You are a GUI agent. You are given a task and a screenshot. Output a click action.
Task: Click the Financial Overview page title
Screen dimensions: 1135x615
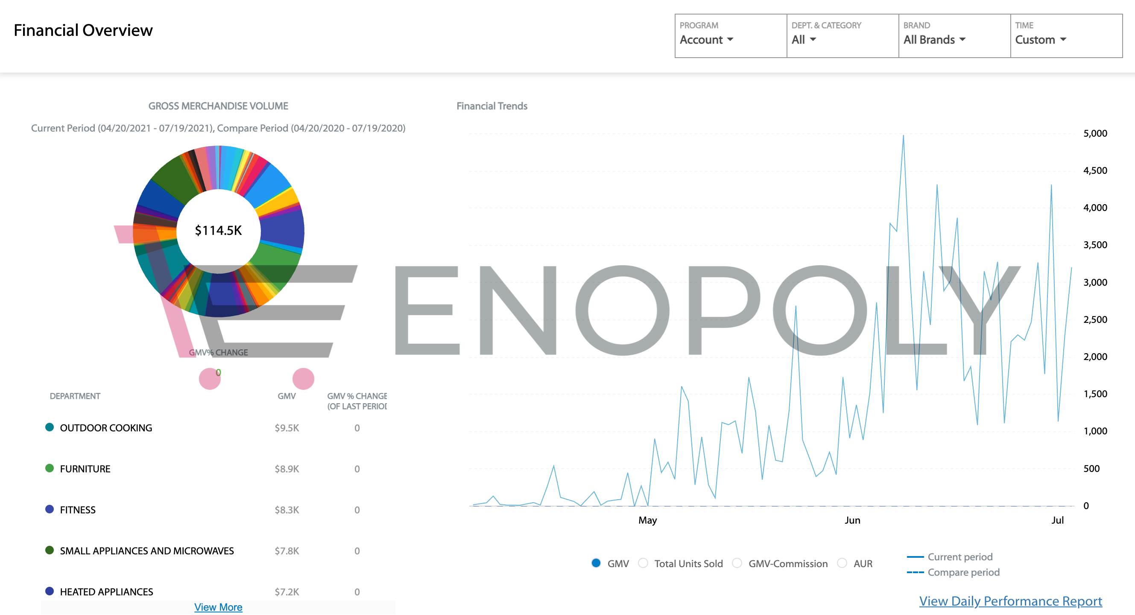tap(83, 30)
